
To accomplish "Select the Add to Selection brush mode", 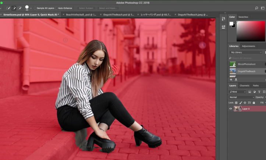I will [14, 8].
